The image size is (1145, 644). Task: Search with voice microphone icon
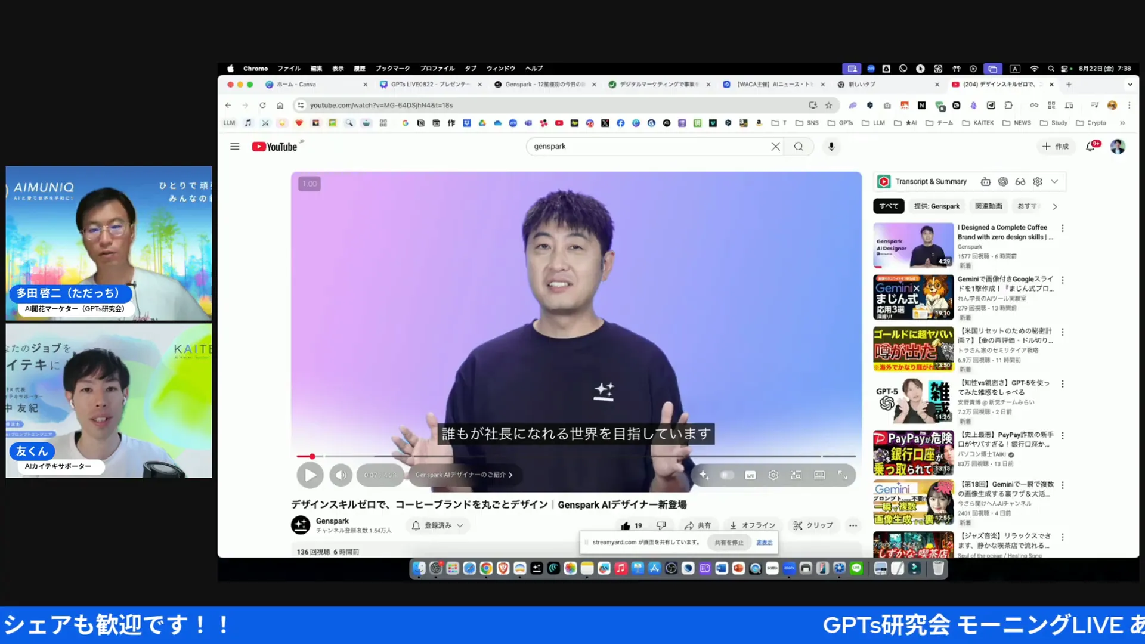pyautogui.click(x=831, y=146)
